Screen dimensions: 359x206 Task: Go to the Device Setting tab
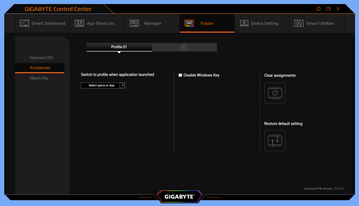pyautogui.click(x=262, y=23)
